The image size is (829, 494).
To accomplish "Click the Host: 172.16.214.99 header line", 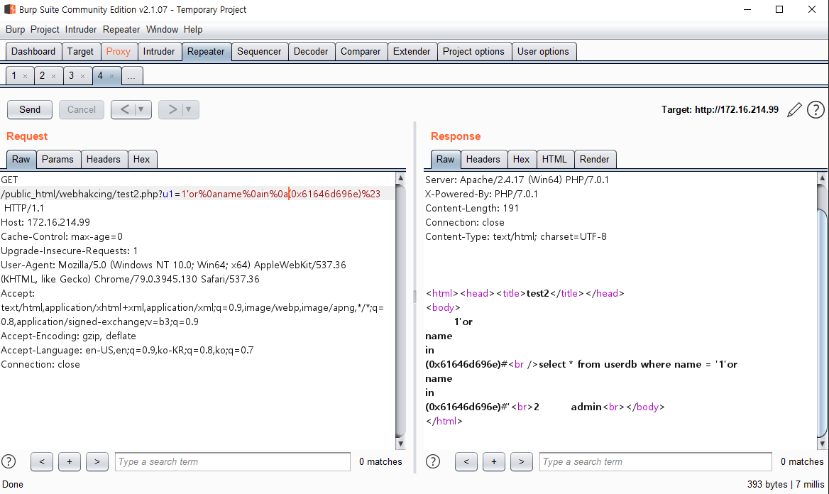I will pos(45,222).
